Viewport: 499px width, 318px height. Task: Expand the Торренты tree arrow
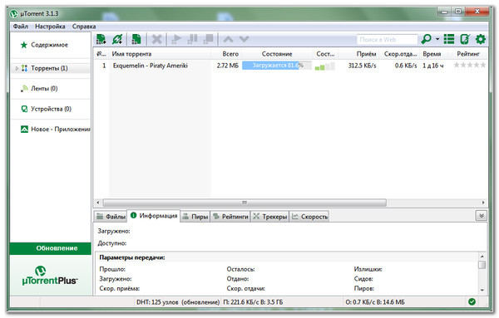coord(17,68)
